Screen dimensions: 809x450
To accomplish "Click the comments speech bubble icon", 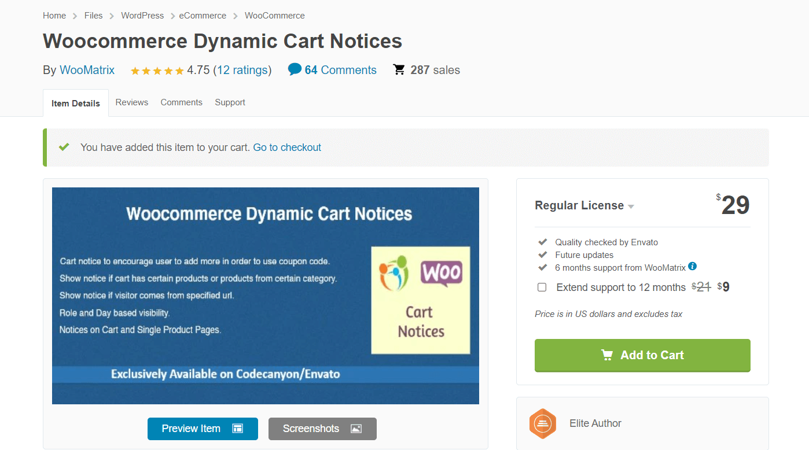I will click(295, 69).
